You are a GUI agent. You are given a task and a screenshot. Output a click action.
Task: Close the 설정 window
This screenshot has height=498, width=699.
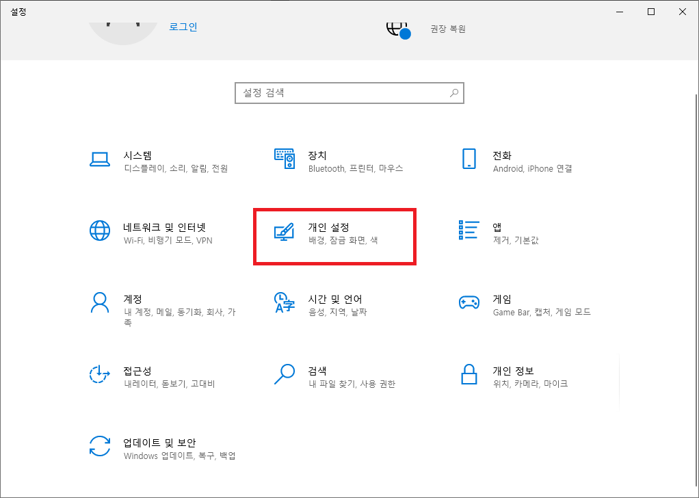(683, 12)
